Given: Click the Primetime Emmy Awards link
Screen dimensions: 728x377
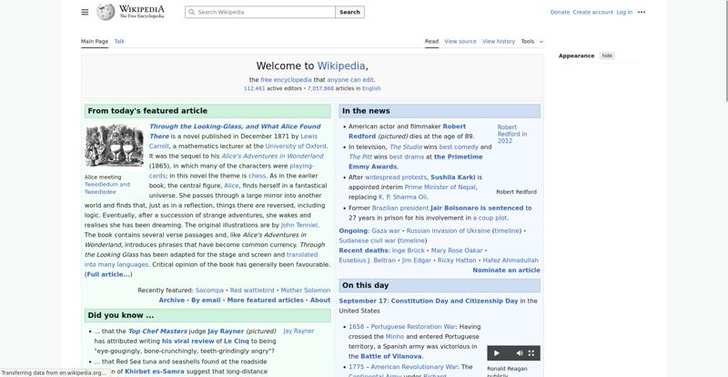Looking at the screenshot, I should coord(459,158).
